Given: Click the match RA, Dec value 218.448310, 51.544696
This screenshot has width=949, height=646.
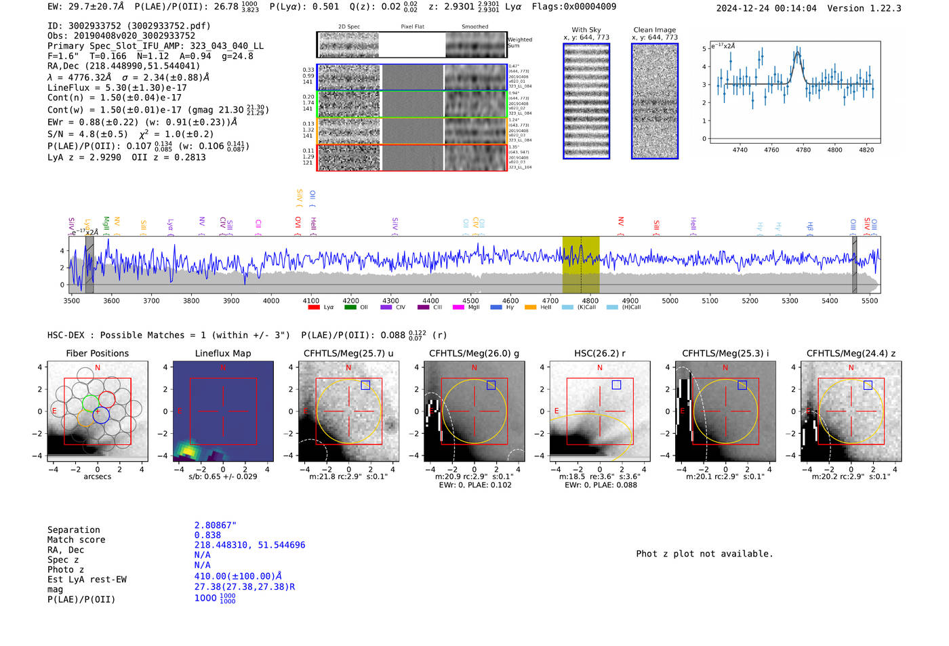Looking at the screenshot, I should click(249, 545).
